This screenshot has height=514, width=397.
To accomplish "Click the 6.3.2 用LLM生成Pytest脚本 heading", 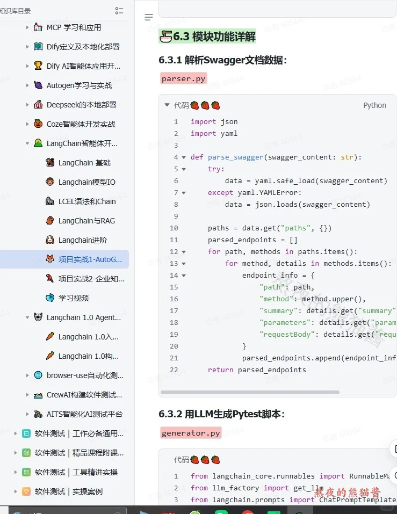I will click(222, 414).
